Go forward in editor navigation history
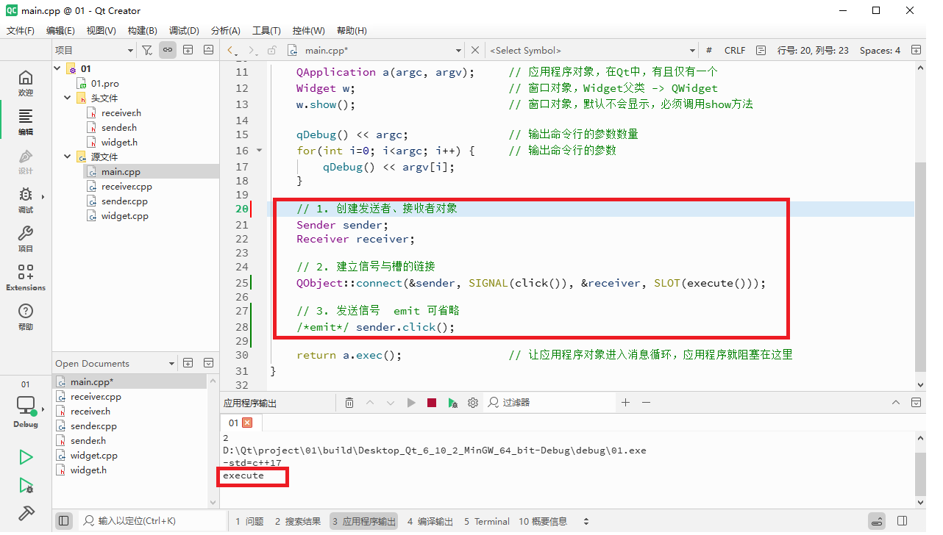 (x=252, y=51)
